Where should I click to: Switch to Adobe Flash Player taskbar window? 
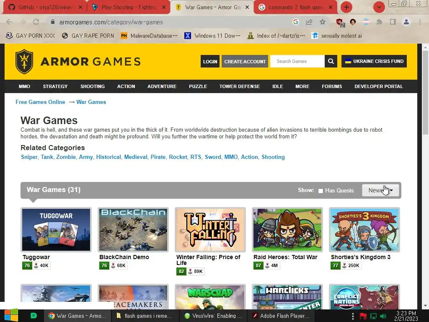coord(281,316)
